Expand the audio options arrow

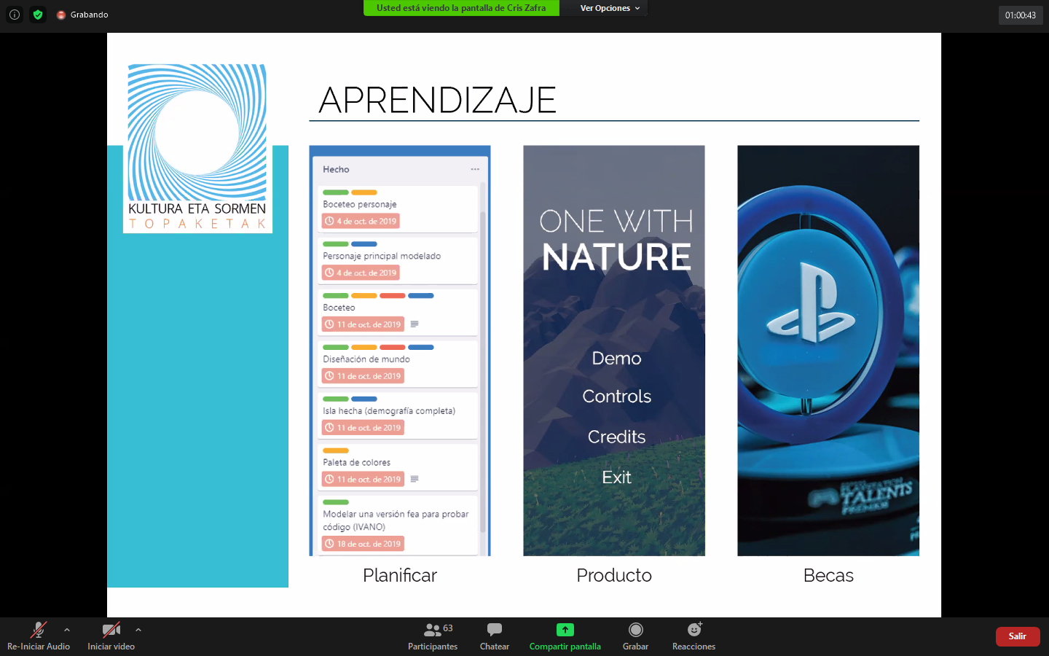[x=67, y=630]
